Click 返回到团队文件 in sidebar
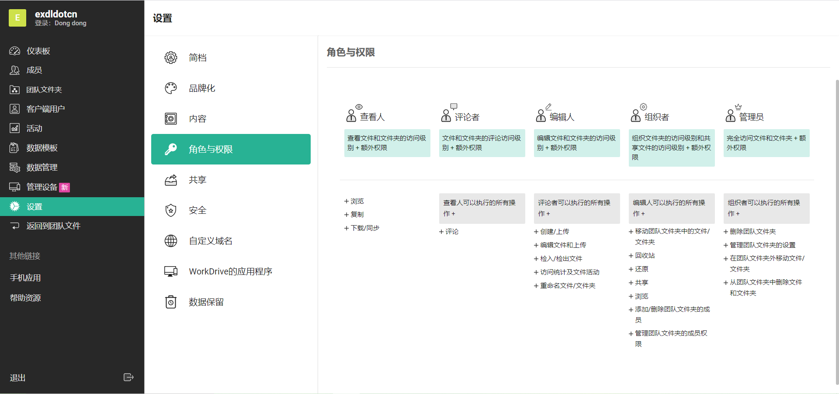 pyautogui.click(x=53, y=226)
